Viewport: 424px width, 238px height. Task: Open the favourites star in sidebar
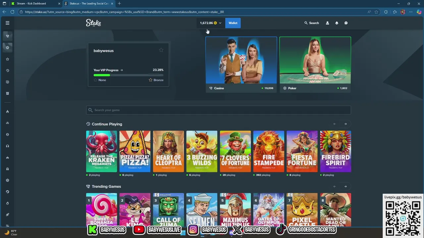click(7, 59)
